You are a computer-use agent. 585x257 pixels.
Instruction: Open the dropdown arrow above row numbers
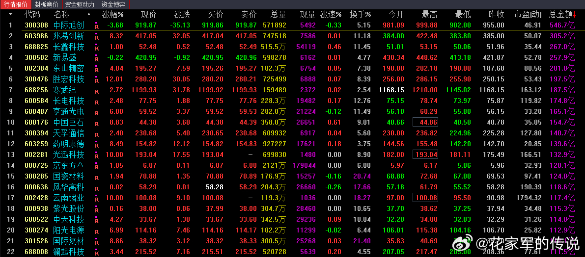click(x=10, y=15)
